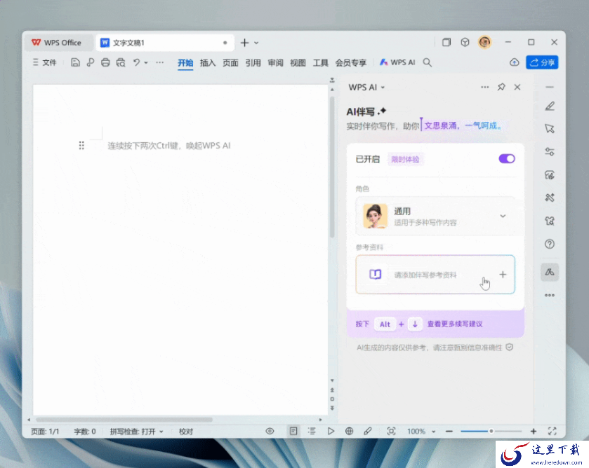589x468 pixels.
Task: Click the vertical document scrollbar
Action: [332, 167]
